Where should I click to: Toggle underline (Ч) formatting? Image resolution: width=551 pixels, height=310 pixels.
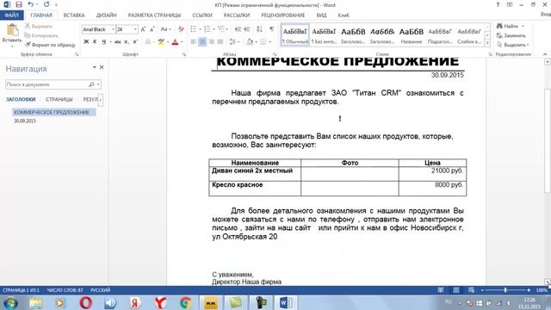coord(103,42)
